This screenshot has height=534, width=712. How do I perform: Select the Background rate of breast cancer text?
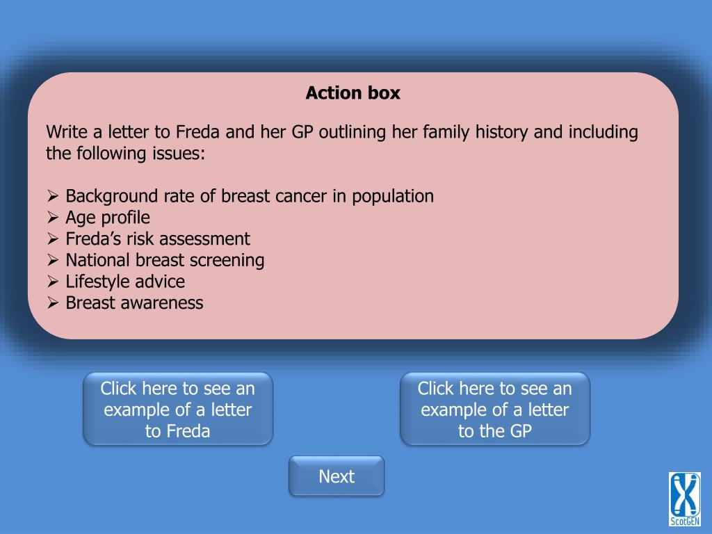click(250, 196)
